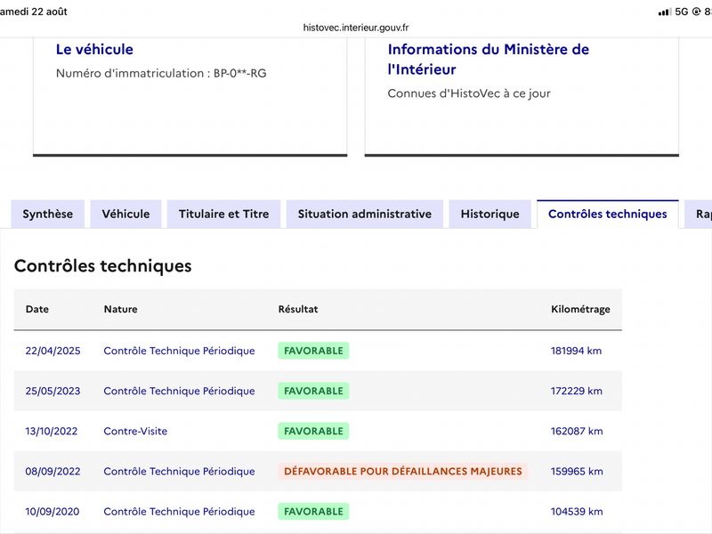Select the 10/09/2020 date cell
Screen dimensions: 712x534
[53, 511]
